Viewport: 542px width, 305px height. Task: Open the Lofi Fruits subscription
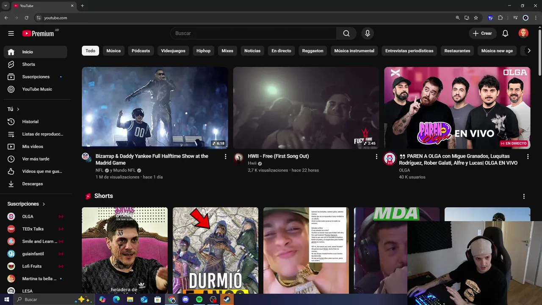click(36, 266)
